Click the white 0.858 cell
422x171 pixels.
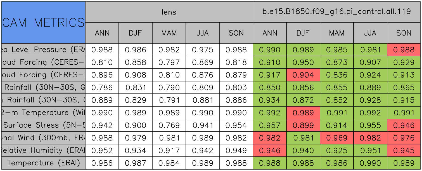pyautogui.click(x=136, y=62)
